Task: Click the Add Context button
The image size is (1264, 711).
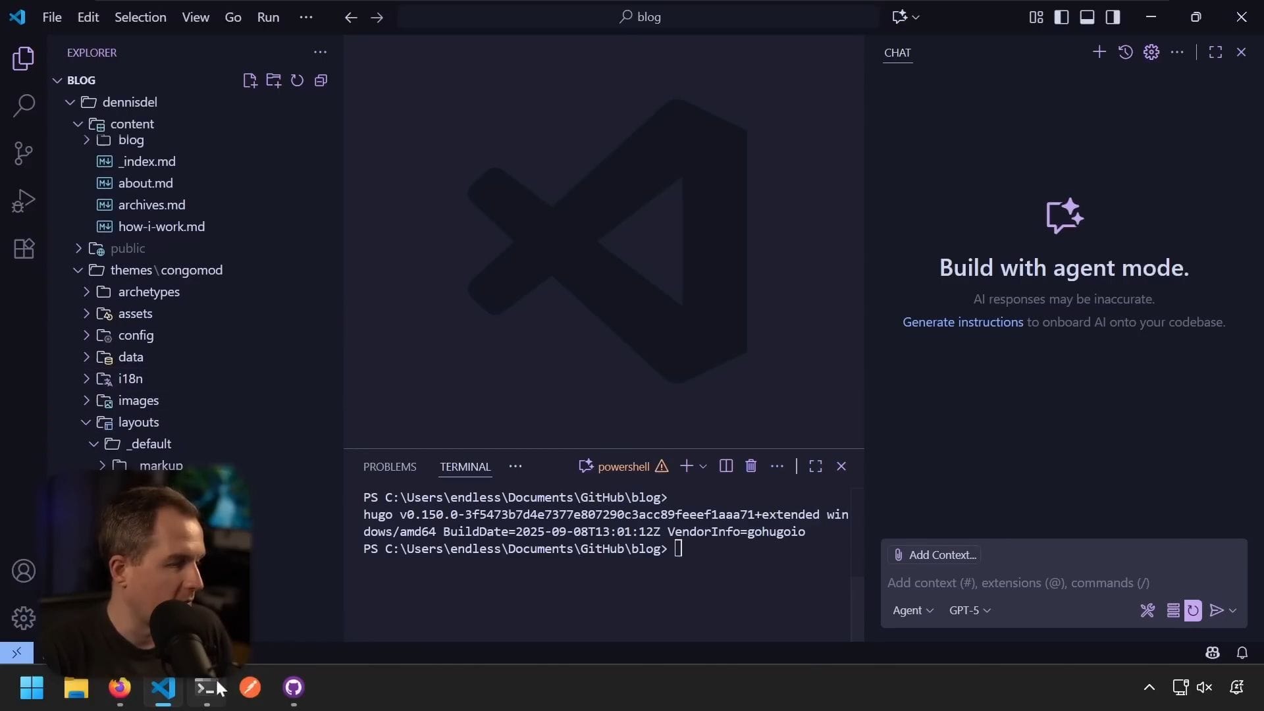Action: click(934, 555)
